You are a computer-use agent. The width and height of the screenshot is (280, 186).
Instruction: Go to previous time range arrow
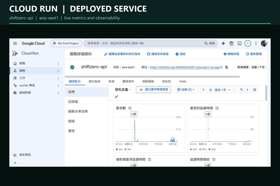coord(203,90)
